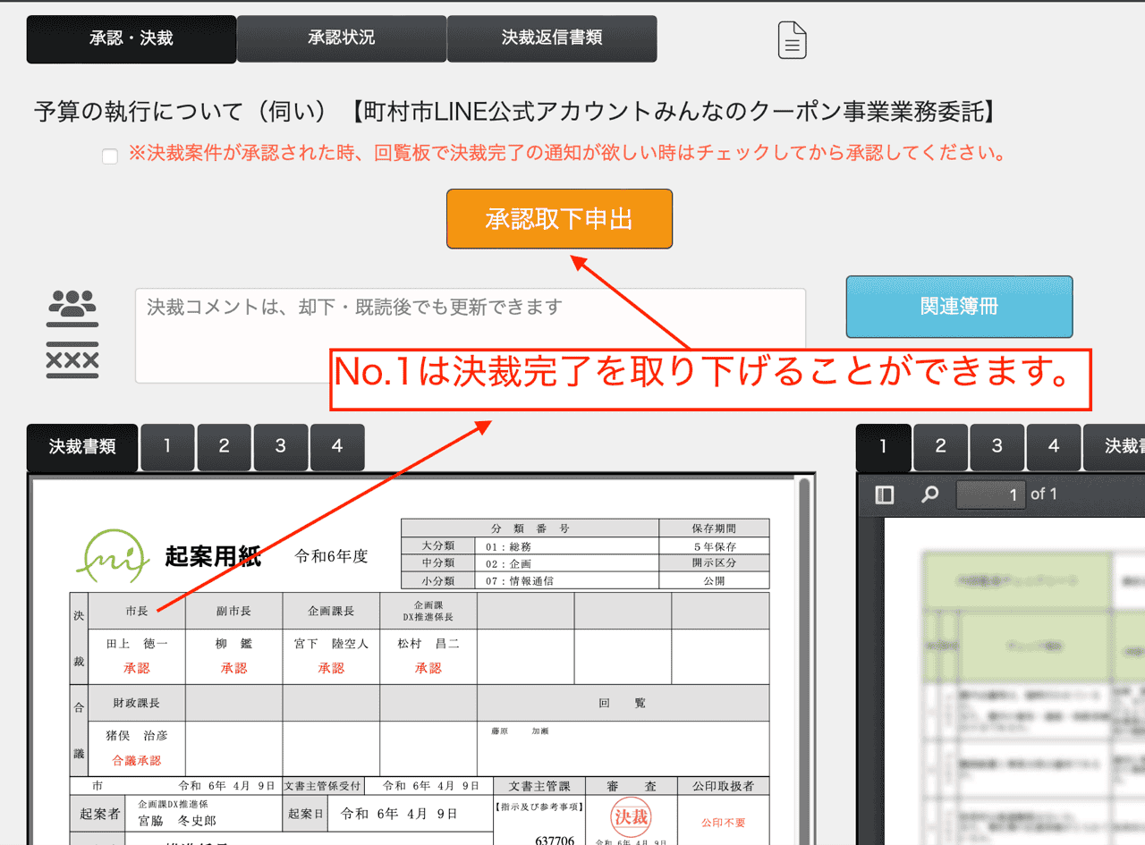Click the red 決裁 stamp
The image size is (1145, 845).
(x=632, y=816)
